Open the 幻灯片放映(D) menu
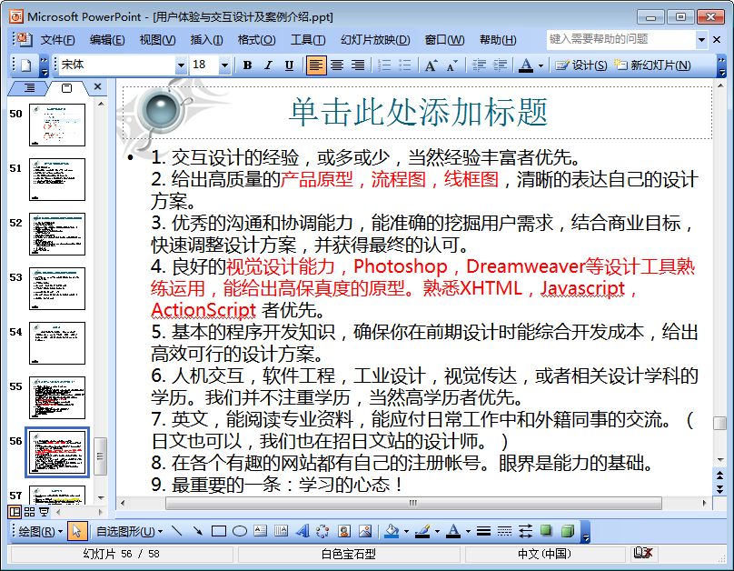 [x=375, y=40]
